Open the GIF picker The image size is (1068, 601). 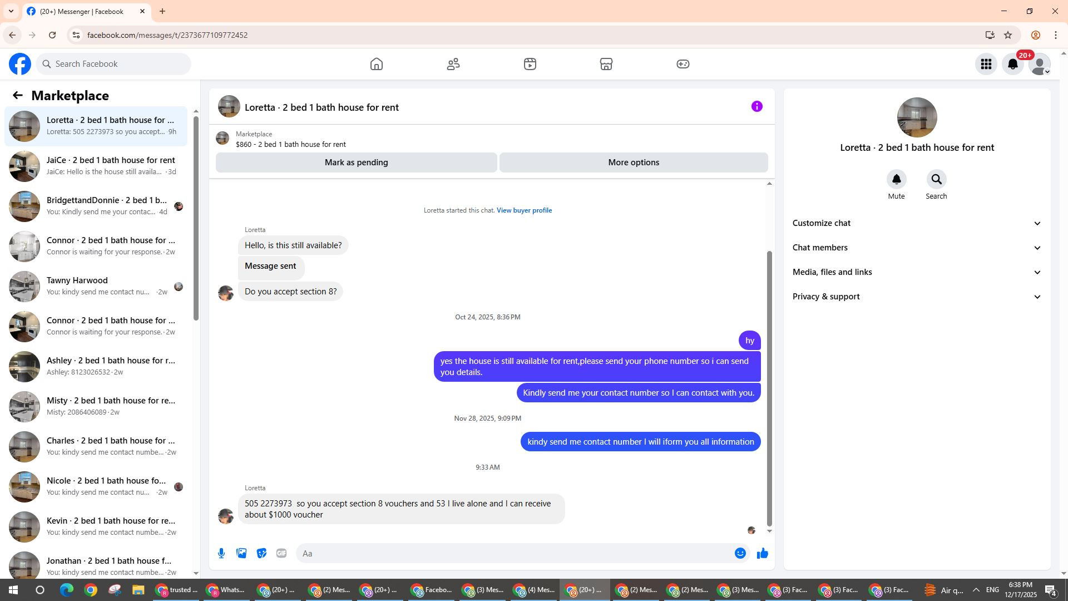click(x=281, y=553)
